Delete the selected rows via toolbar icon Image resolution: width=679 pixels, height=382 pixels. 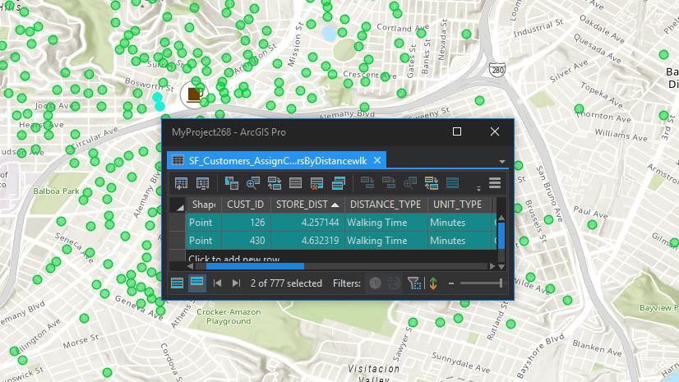[317, 183]
